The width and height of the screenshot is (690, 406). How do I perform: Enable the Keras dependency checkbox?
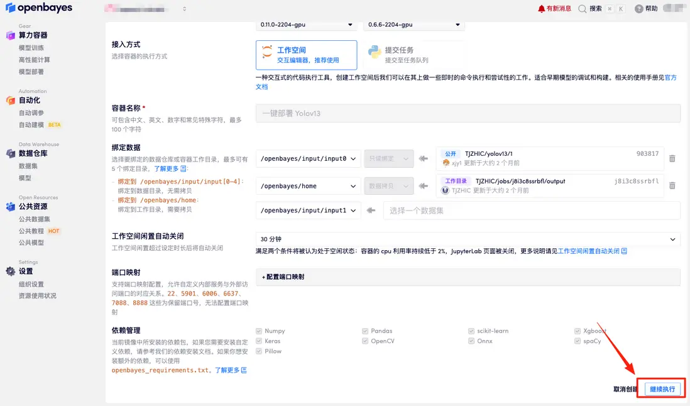(259, 341)
